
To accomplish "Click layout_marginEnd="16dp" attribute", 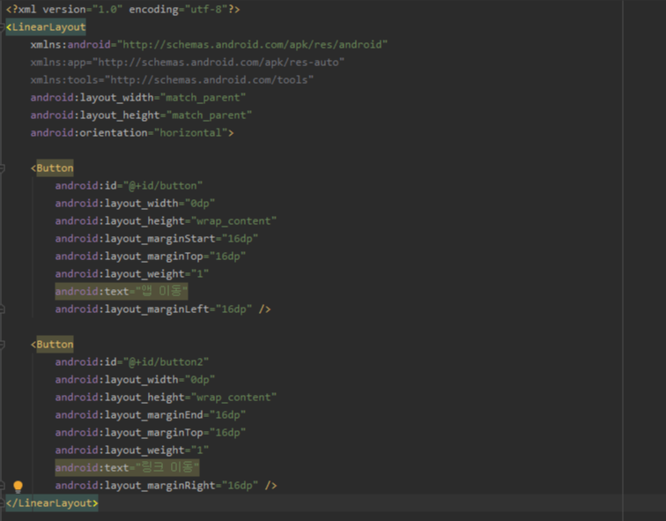I will (x=151, y=415).
